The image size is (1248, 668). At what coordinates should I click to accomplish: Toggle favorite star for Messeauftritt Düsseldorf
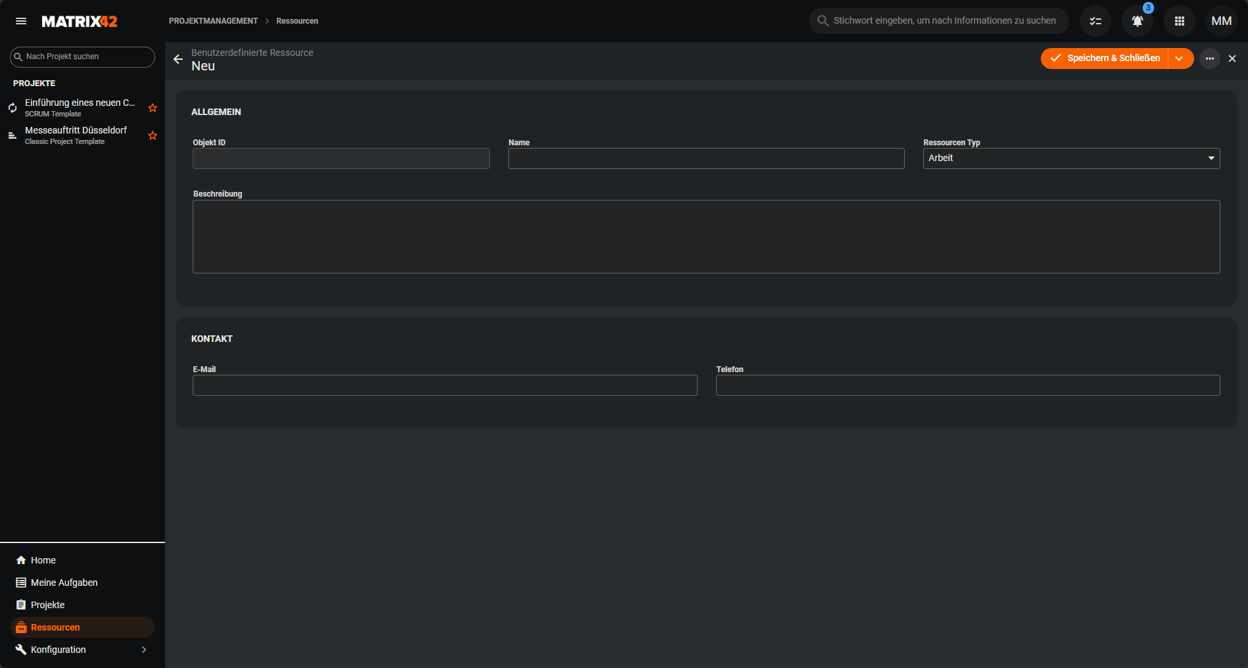153,135
